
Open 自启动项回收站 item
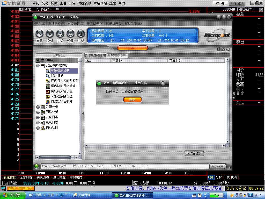click(x=62, y=102)
